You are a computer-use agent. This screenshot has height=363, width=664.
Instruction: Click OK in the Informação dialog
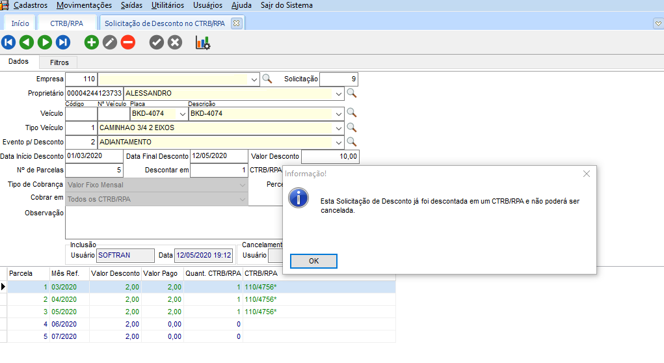coord(313,261)
